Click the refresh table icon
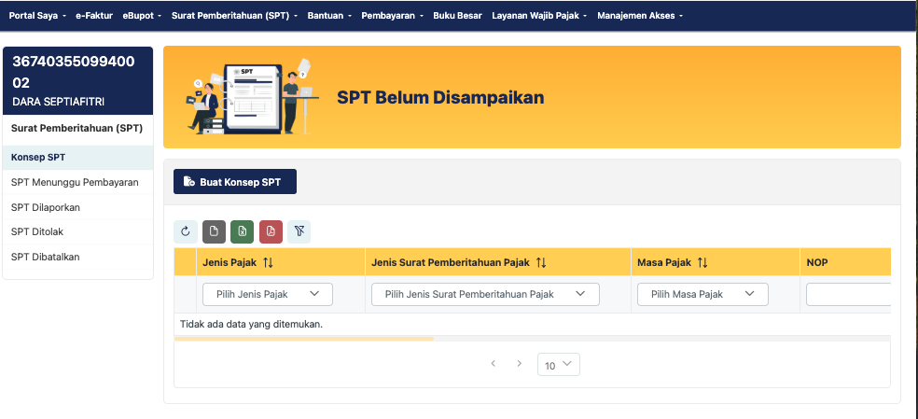 (186, 231)
